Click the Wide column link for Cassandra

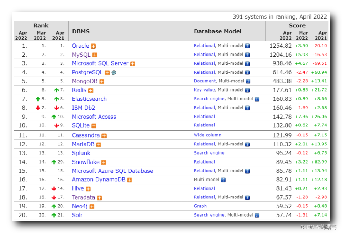tap(207, 135)
